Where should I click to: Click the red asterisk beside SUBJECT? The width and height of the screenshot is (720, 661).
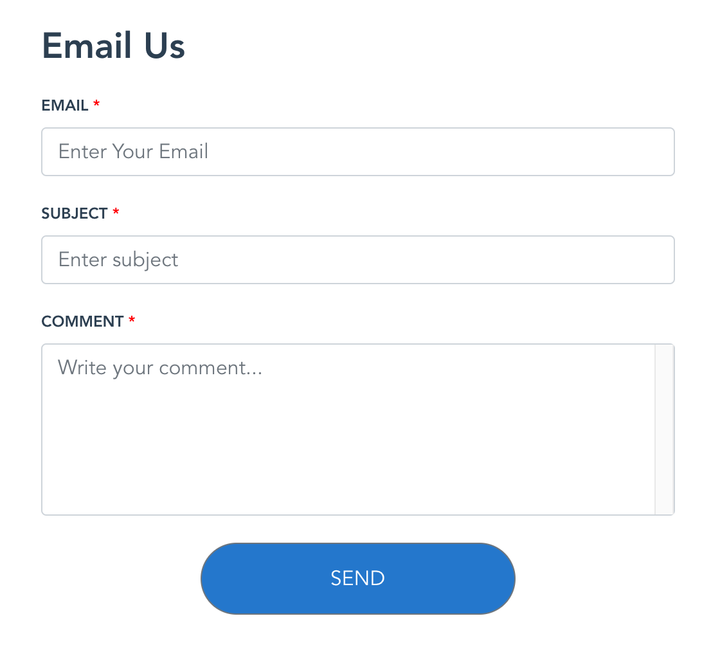pos(116,212)
